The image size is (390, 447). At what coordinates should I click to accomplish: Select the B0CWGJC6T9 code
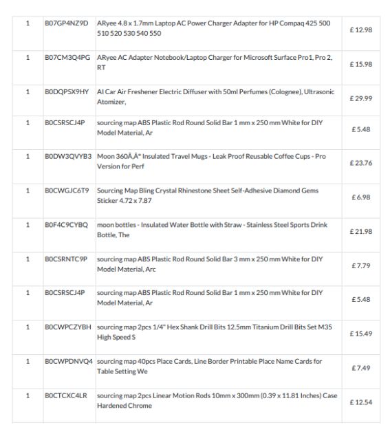[x=67, y=190]
